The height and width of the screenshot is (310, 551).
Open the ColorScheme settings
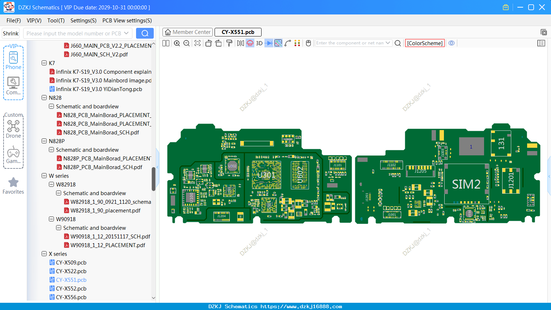tap(425, 43)
